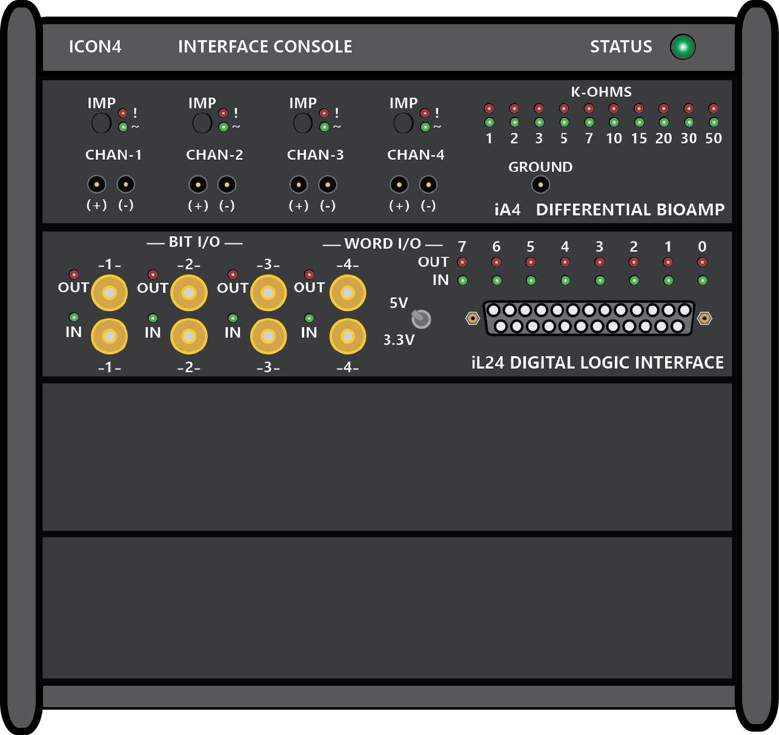Select the CHAN-1 (-) input jack

(125, 184)
